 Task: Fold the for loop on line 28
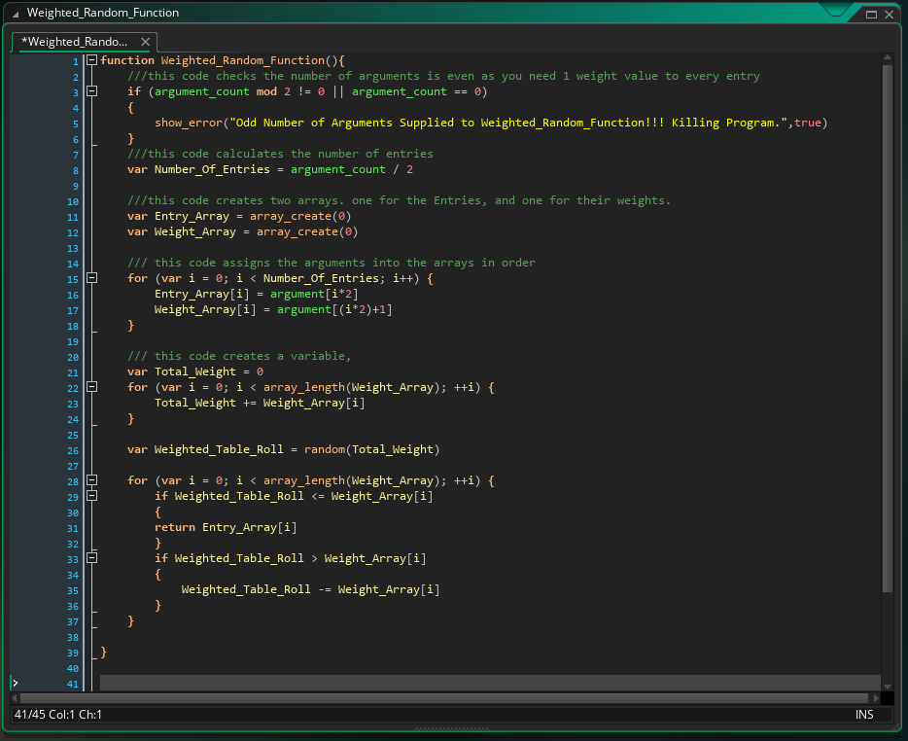point(92,480)
